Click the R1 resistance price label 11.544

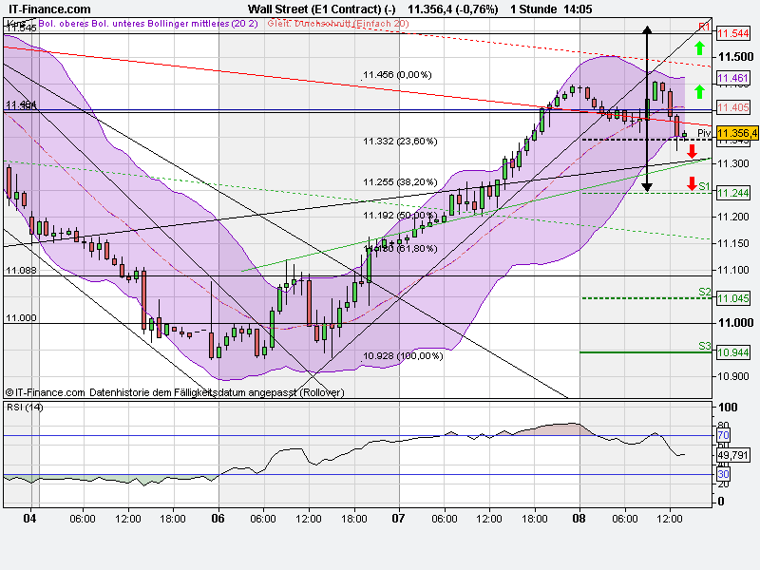click(x=732, y=31)
